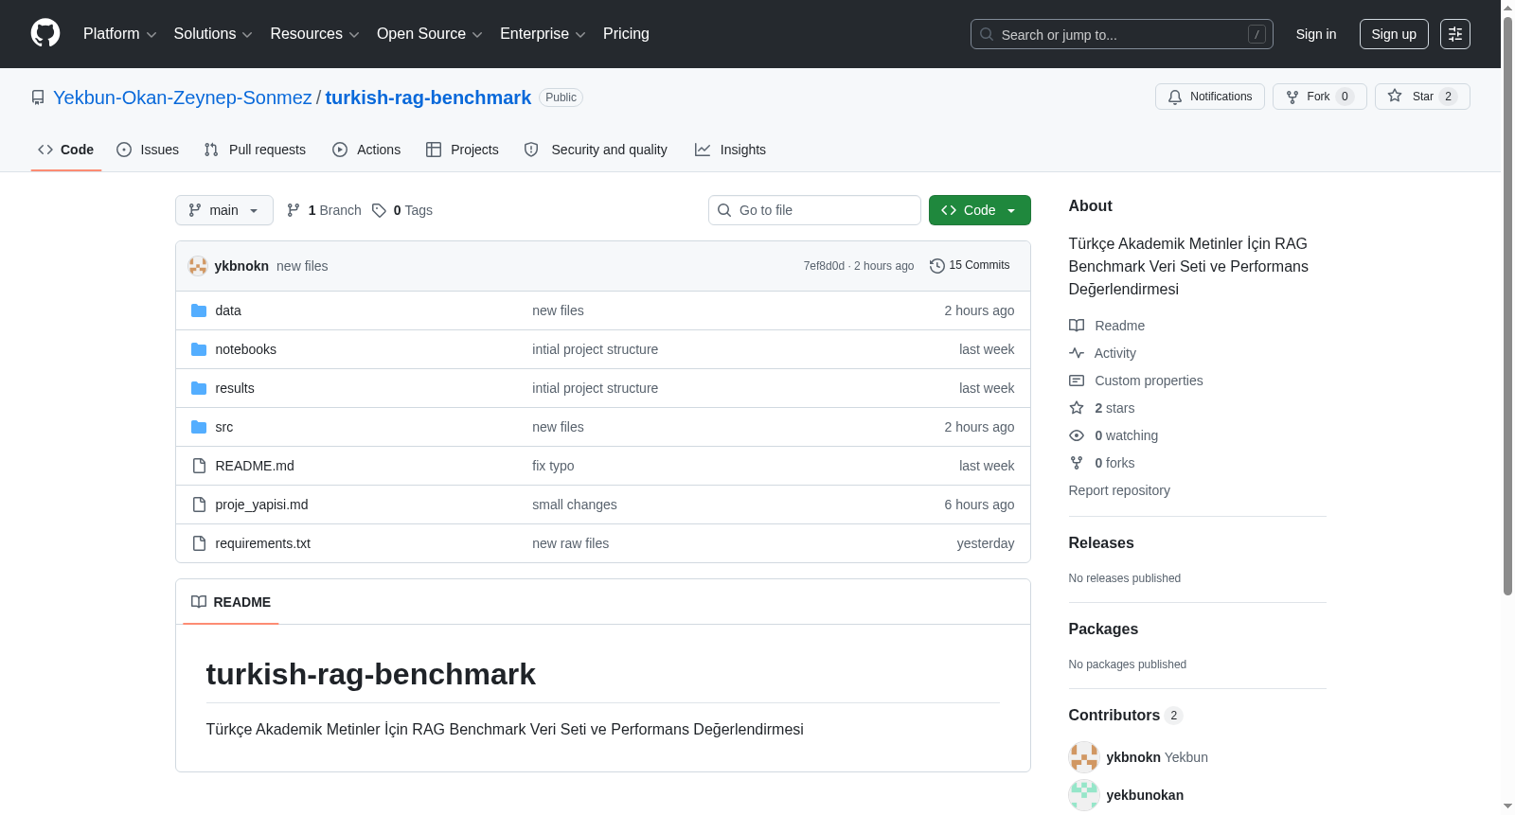Viewport: 1515px width, 815px height.
Task: Click Yekbun contributor avatar thumbnail
Action: point(1084,757)
